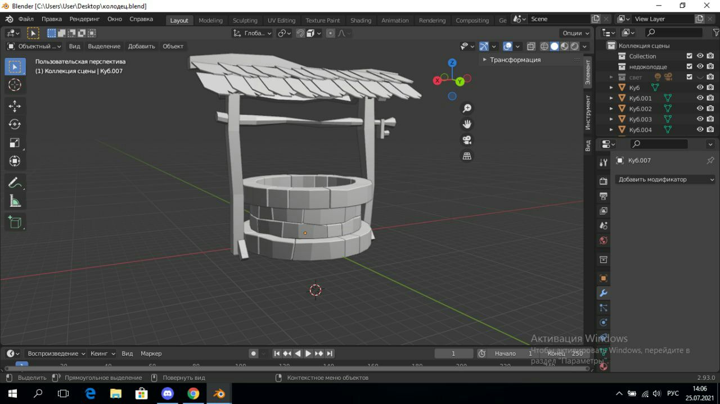
Task: Open Chrome from the Windows taskbar
Action: click(x=193, y=393)
